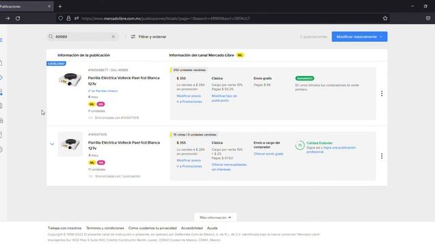Click pink MS badge in first listing
Viewport: 435px width, 244px height.
point(101,104)
